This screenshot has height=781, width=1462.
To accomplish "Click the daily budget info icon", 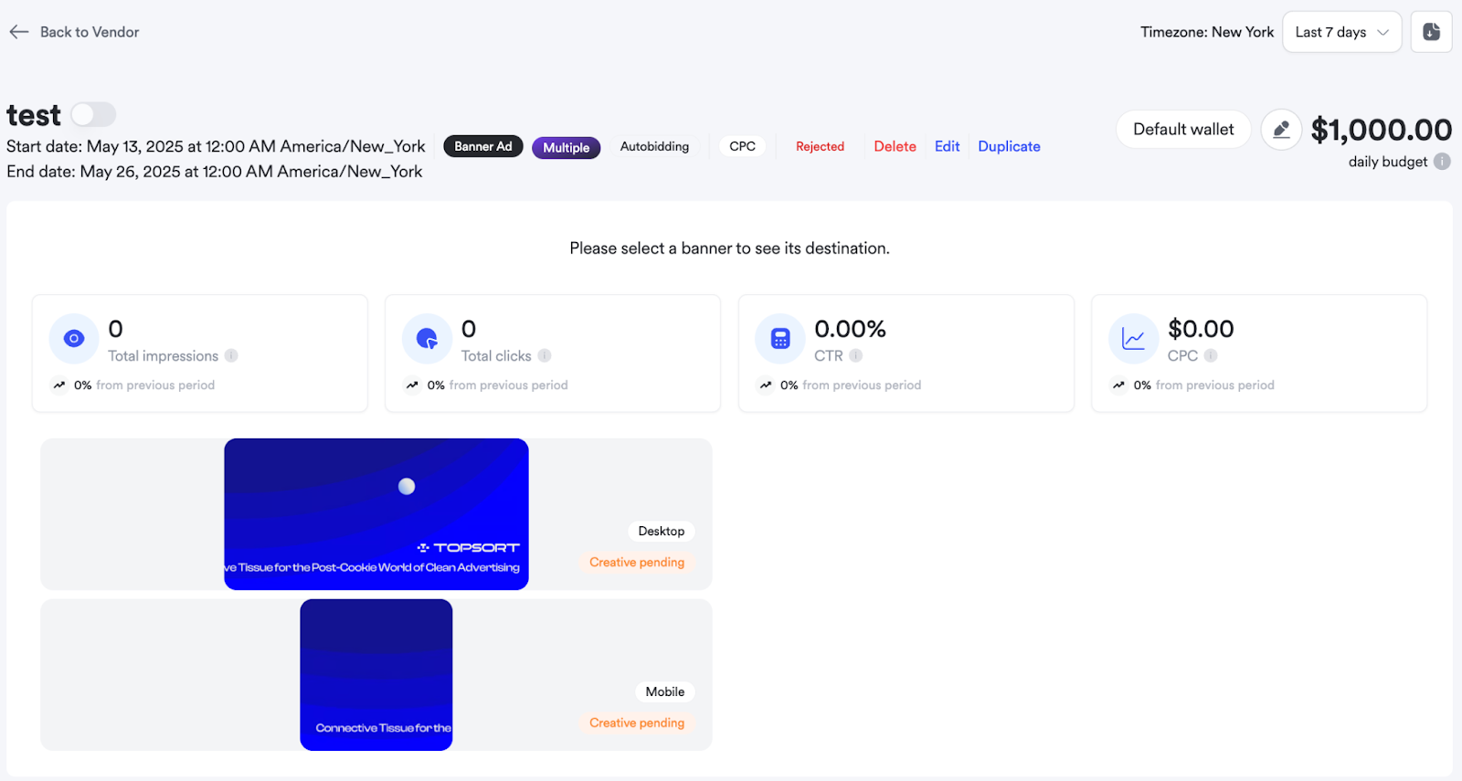I will pyautogui.click(x=1442, y=162).
